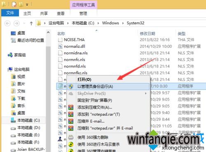The height and width of the screenshot is (152, 206).
Task: Open Quick Access Toolbar customize dropdown
Action: point(27,5)
